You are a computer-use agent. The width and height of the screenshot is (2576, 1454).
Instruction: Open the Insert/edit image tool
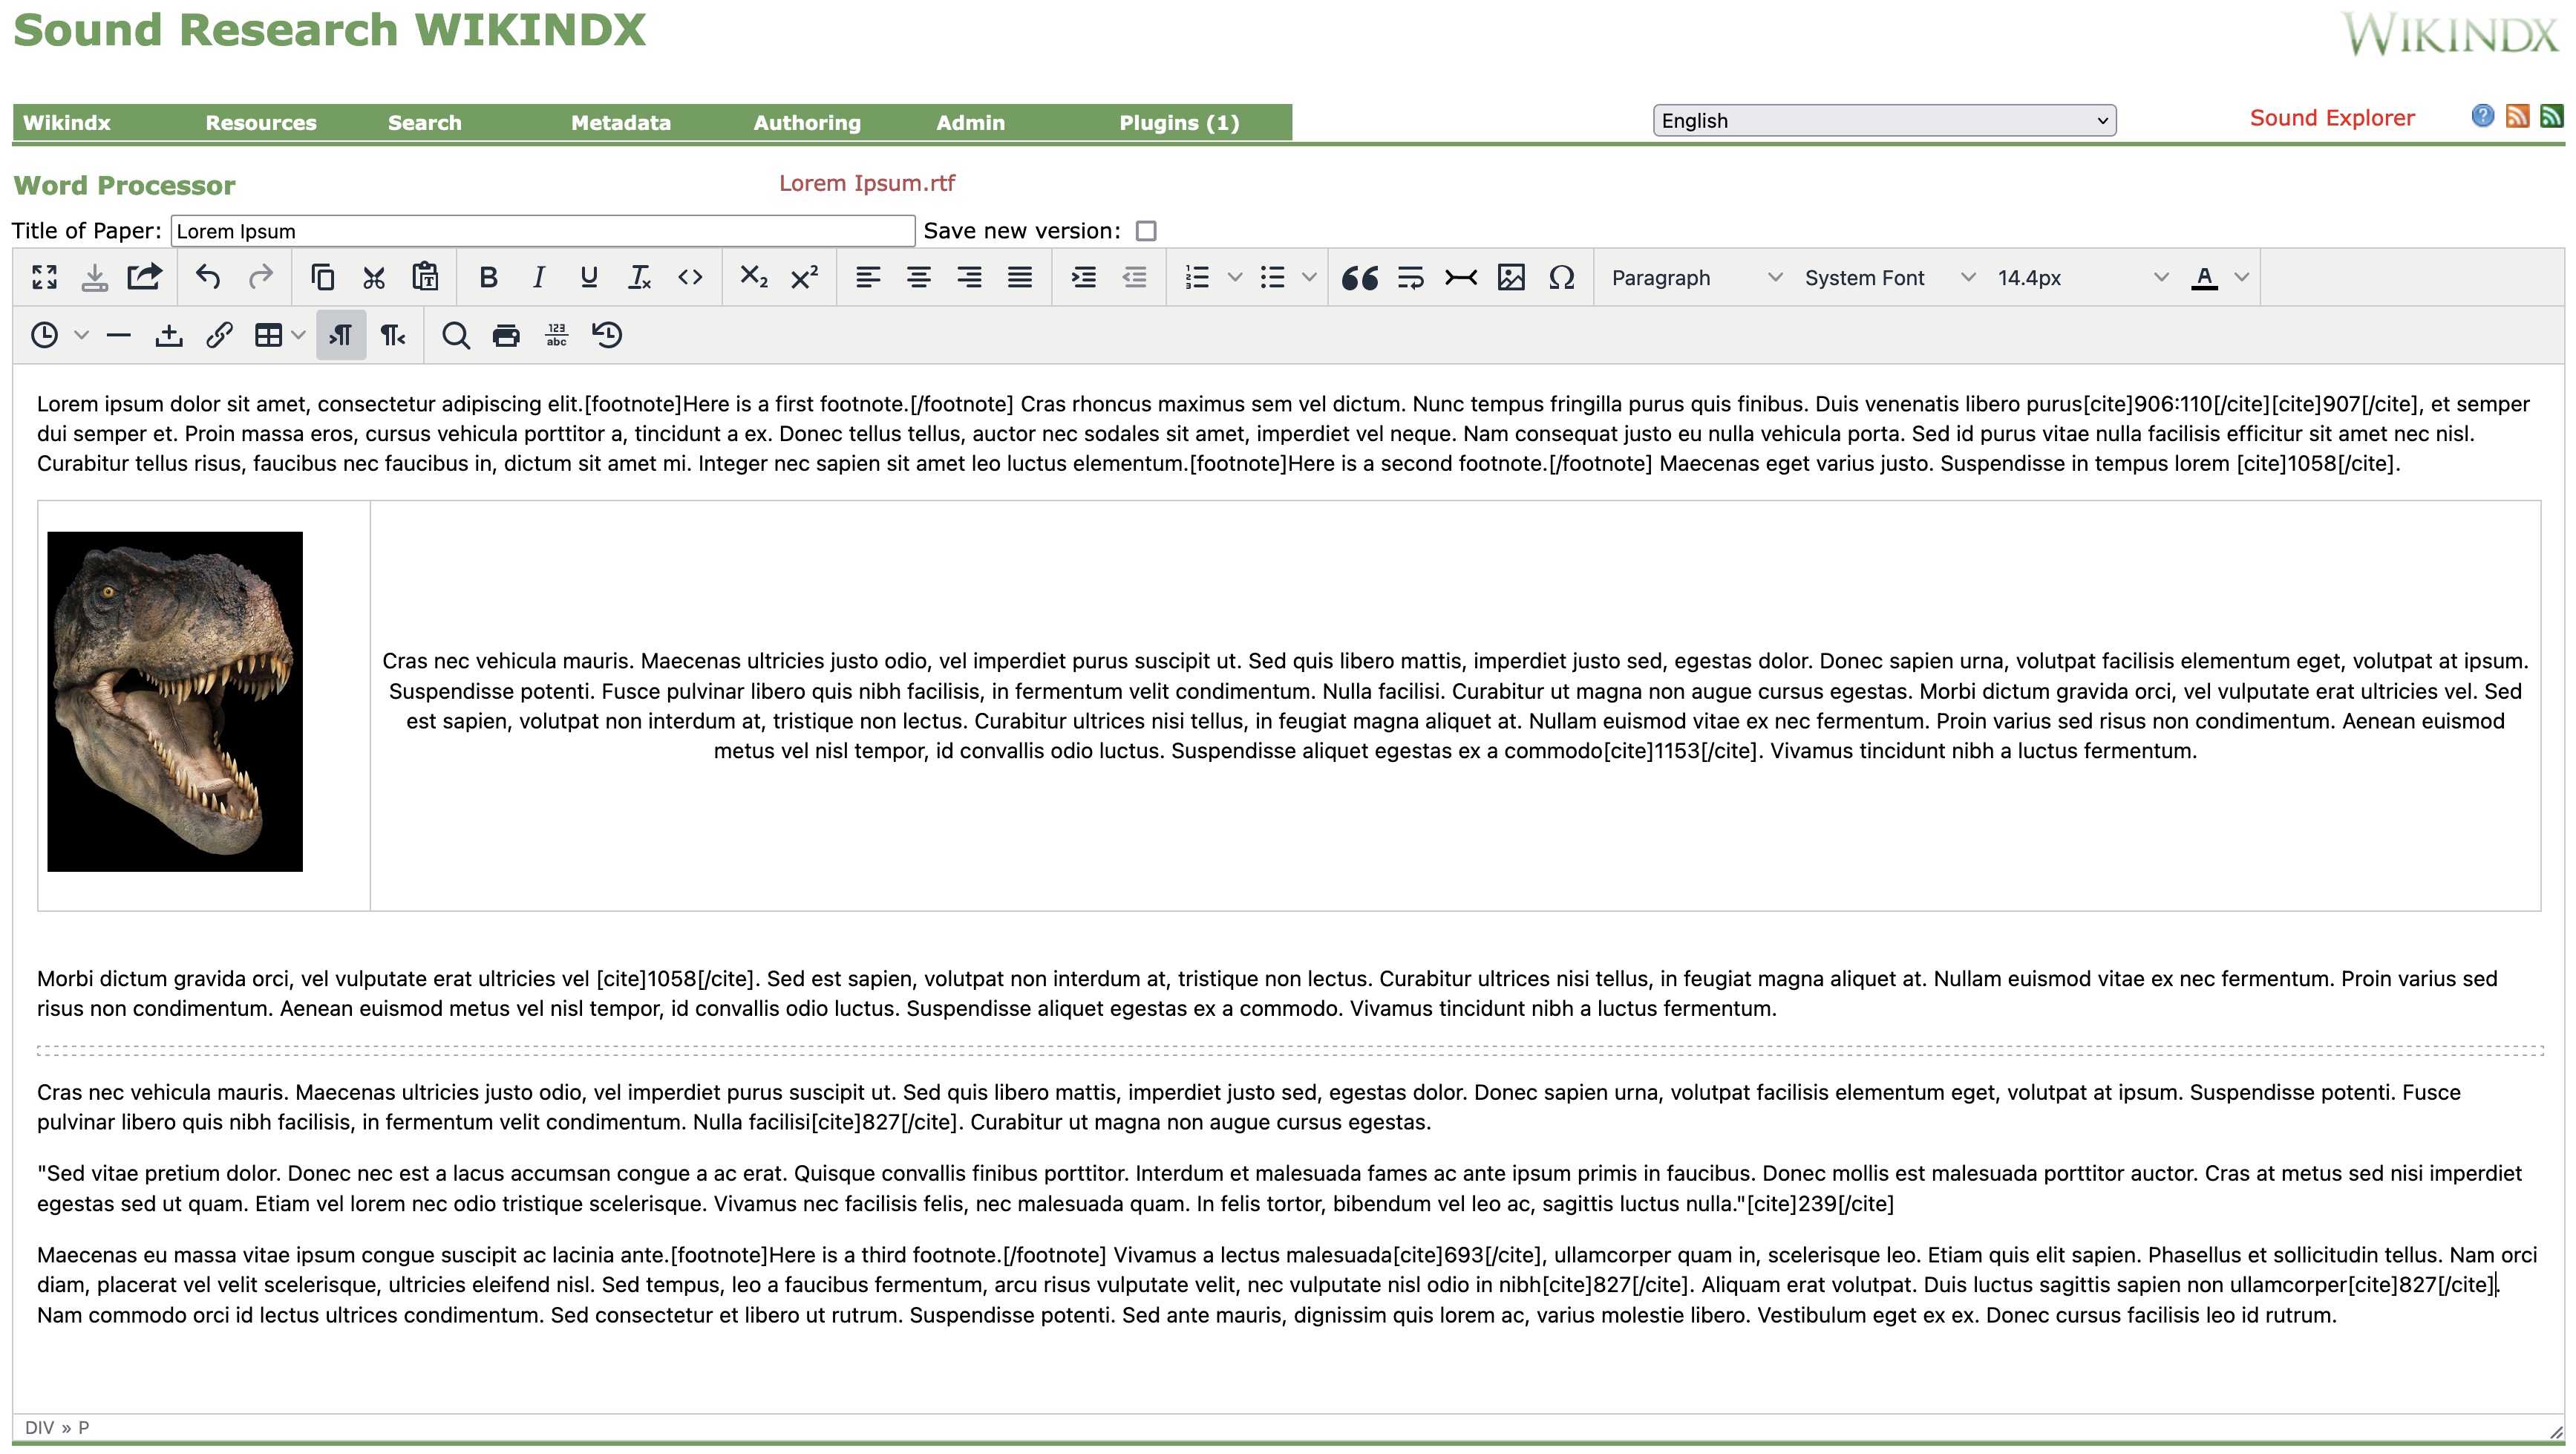coord(1511,277)
